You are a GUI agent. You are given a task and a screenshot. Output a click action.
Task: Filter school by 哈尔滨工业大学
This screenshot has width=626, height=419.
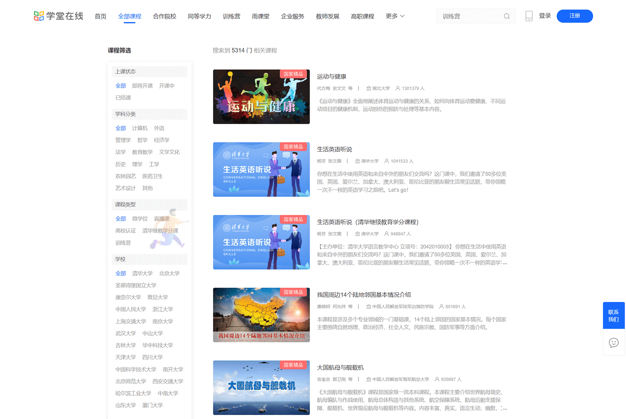point(133,394)
